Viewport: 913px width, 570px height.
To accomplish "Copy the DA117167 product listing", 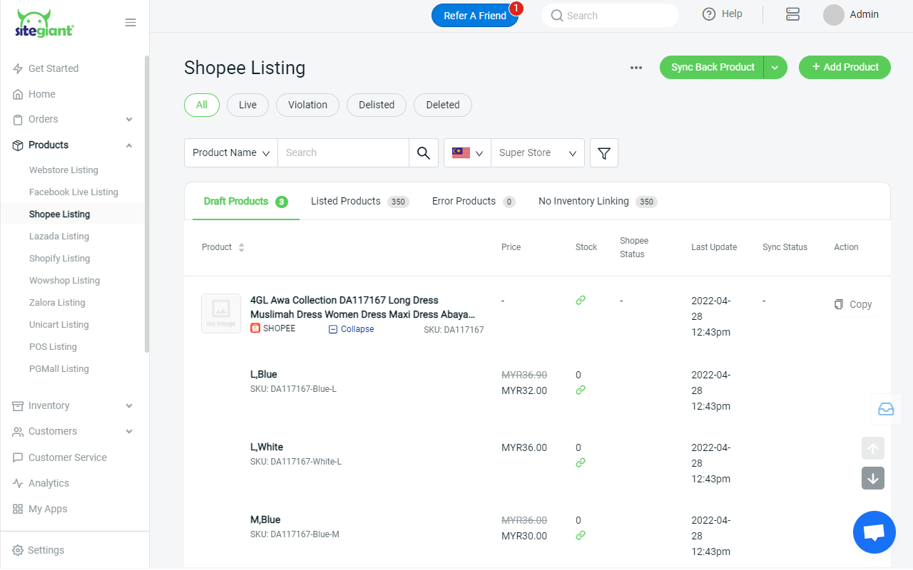I will [853, 304].
